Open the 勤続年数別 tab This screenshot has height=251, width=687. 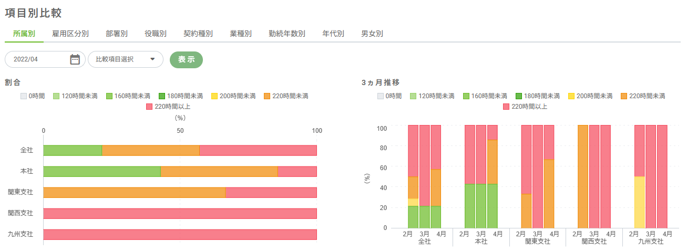point(287,34)
